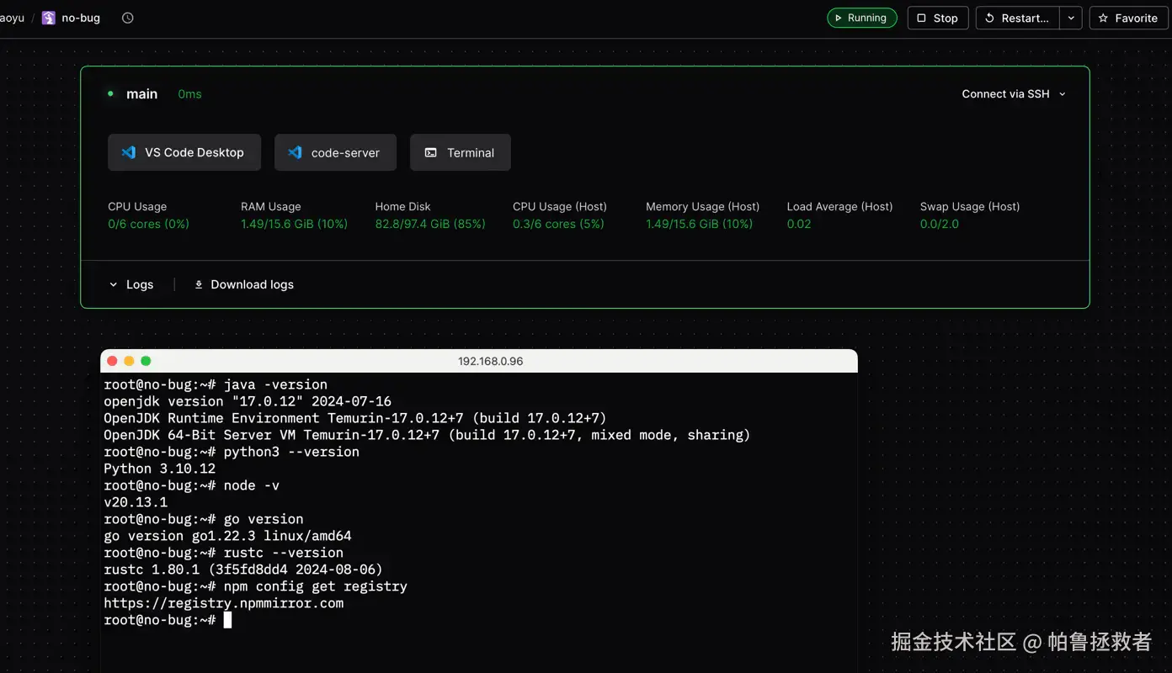Screen dimensions: 1172x673
Task: Expand the Connect via SSH dropdown
Action: click(1014, 94)
